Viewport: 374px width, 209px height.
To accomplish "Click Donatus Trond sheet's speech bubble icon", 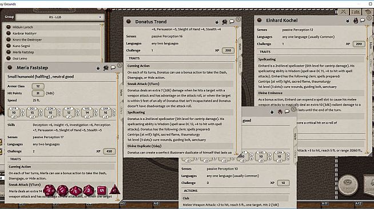I will tap(232, 22).
